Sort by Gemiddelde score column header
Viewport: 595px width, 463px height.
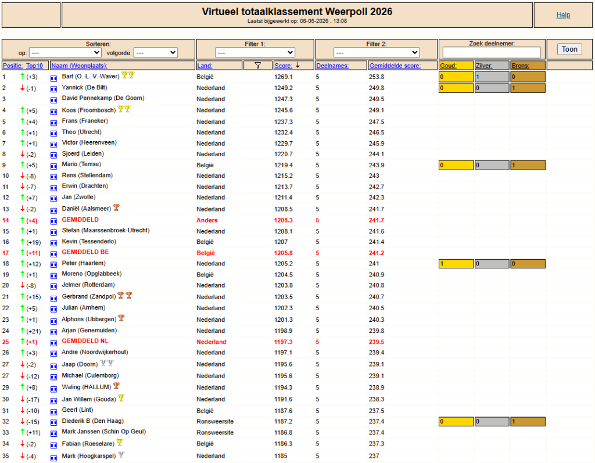click(395, 66)
